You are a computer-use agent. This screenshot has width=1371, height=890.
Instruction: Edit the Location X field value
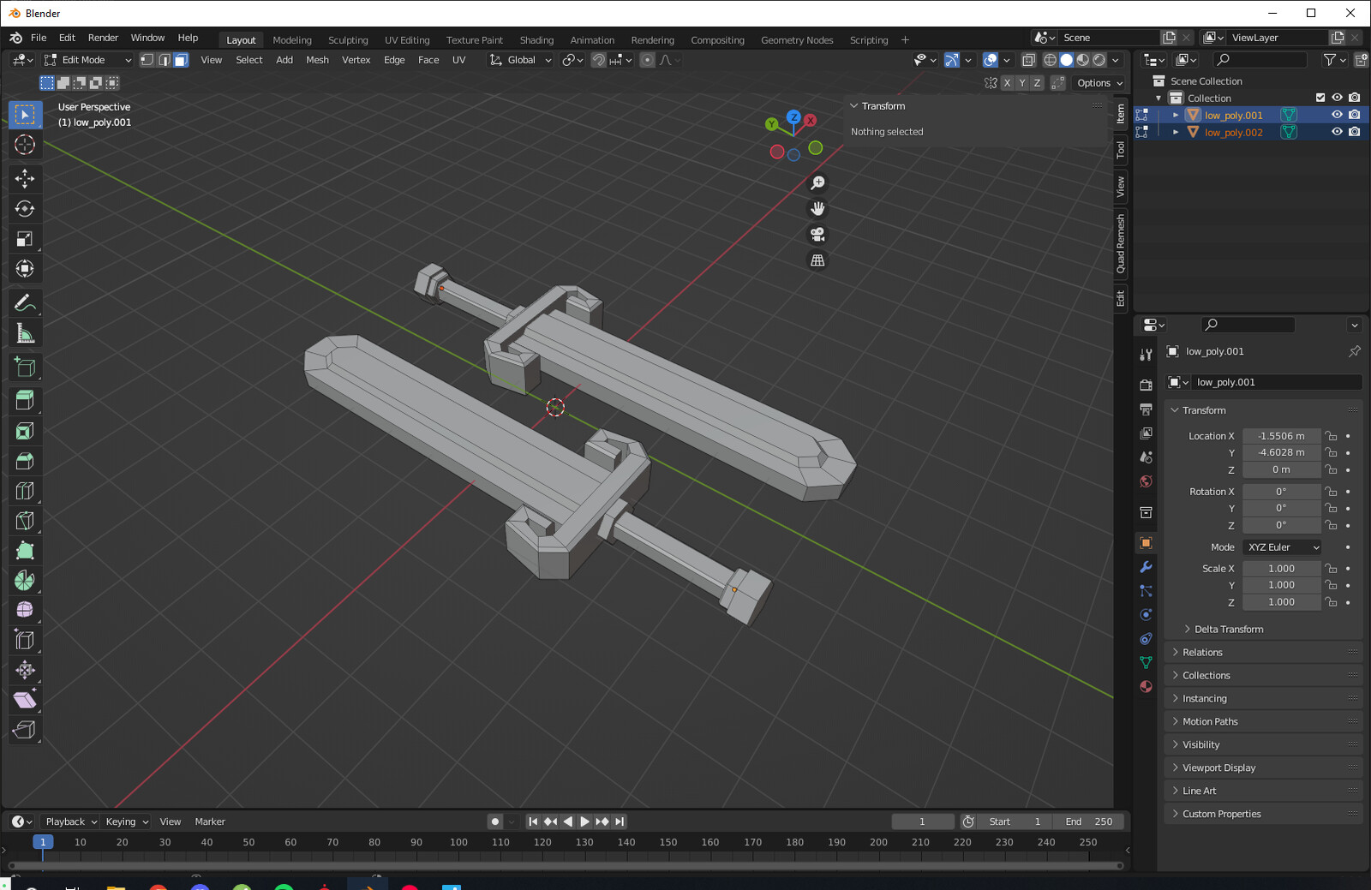pos(1281,435)
